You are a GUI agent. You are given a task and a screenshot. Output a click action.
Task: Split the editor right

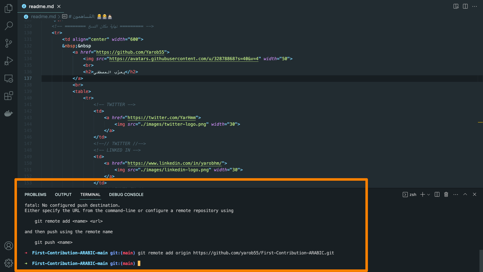(465, 7)
